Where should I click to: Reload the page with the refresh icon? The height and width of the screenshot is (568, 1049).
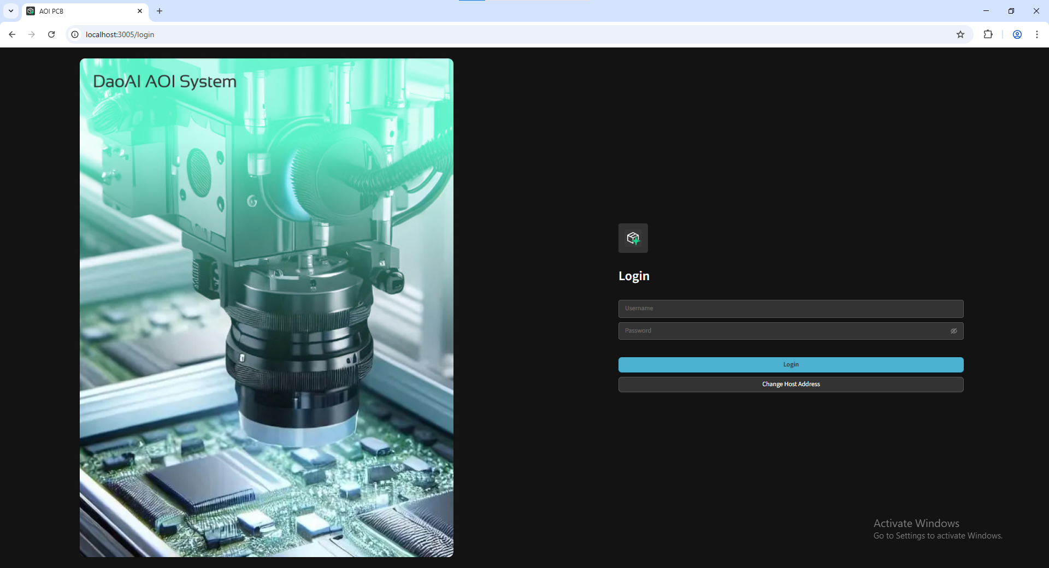point(51,34)
